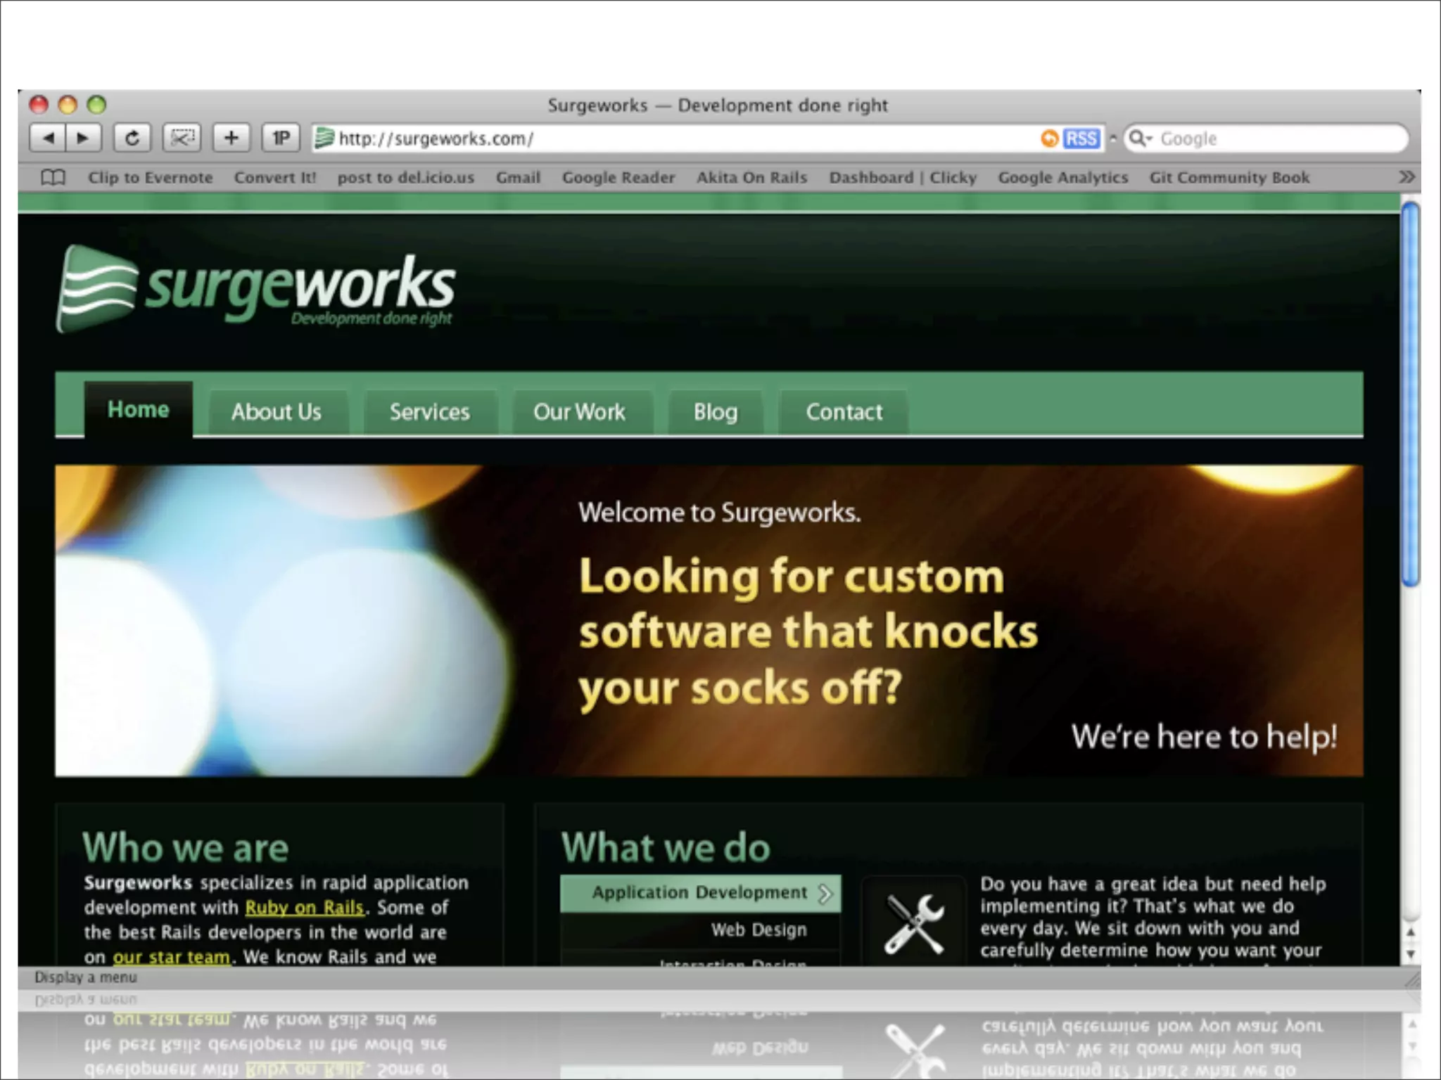Image resolution: width=1441 pixels, height=1080 pixels.
Task: Click the web clip scissors icon
Action: tap(182, 138)
